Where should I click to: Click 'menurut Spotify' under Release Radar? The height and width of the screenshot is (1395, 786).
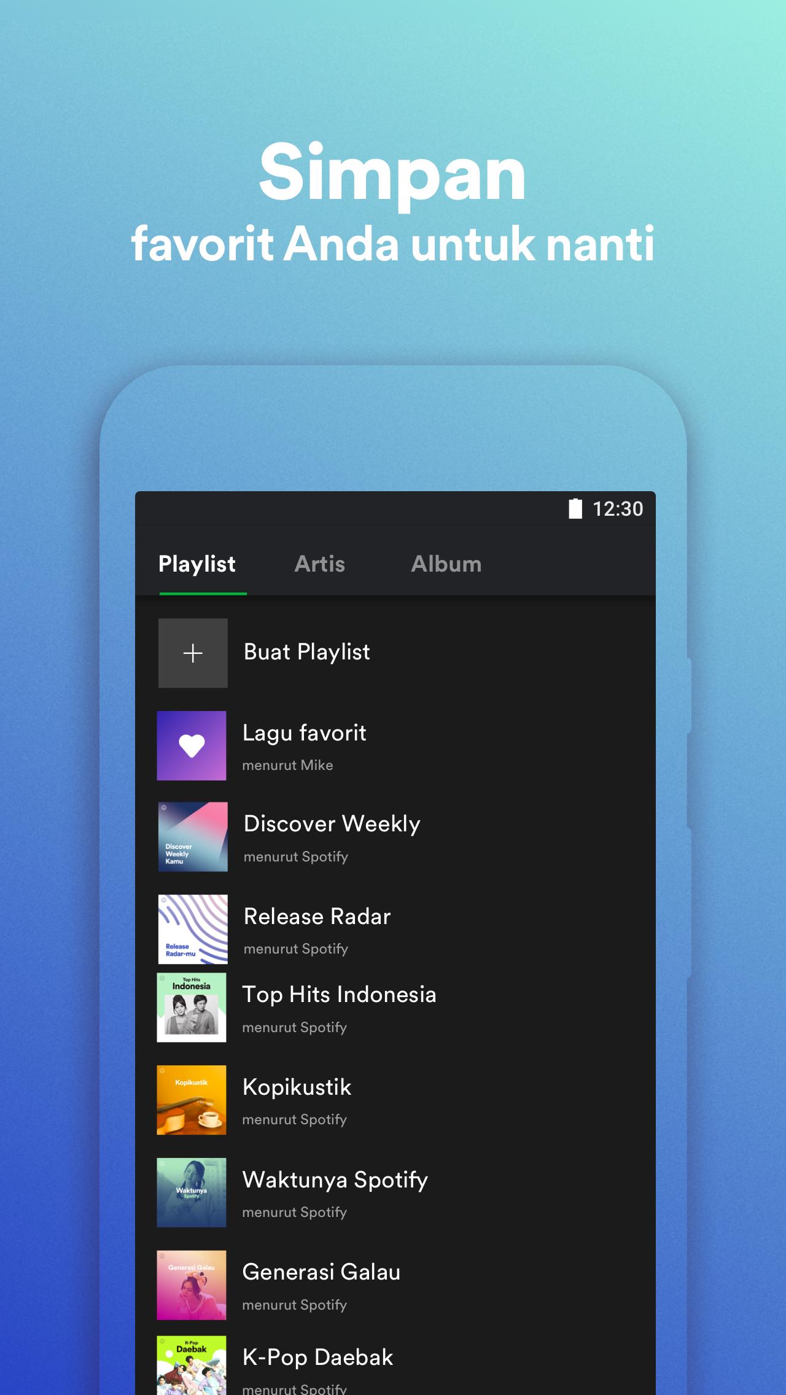pyautogui.click(x=296, y=949)
